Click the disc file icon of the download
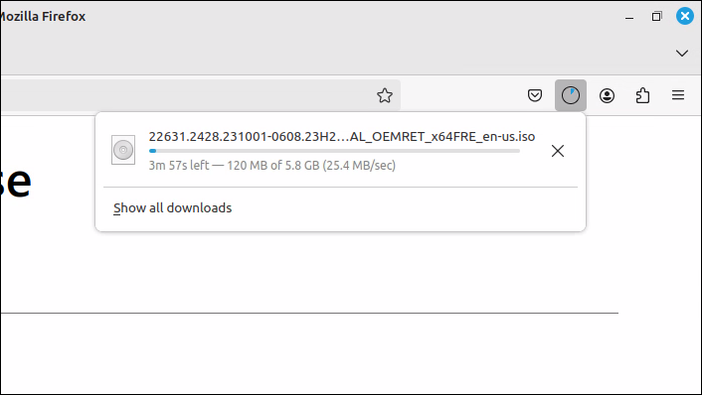702x395 pixels. tap(123, 150)
